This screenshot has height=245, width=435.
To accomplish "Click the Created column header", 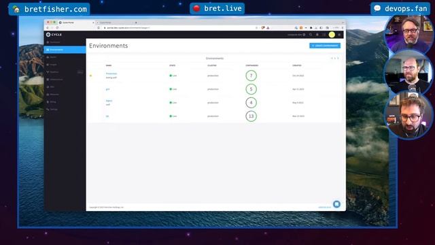I will point(297,65).
